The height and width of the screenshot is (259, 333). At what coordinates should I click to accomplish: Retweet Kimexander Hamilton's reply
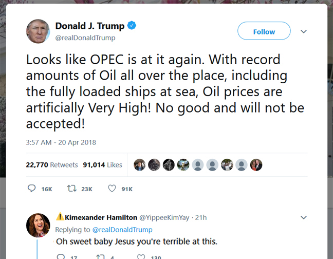tap(100, 256)
